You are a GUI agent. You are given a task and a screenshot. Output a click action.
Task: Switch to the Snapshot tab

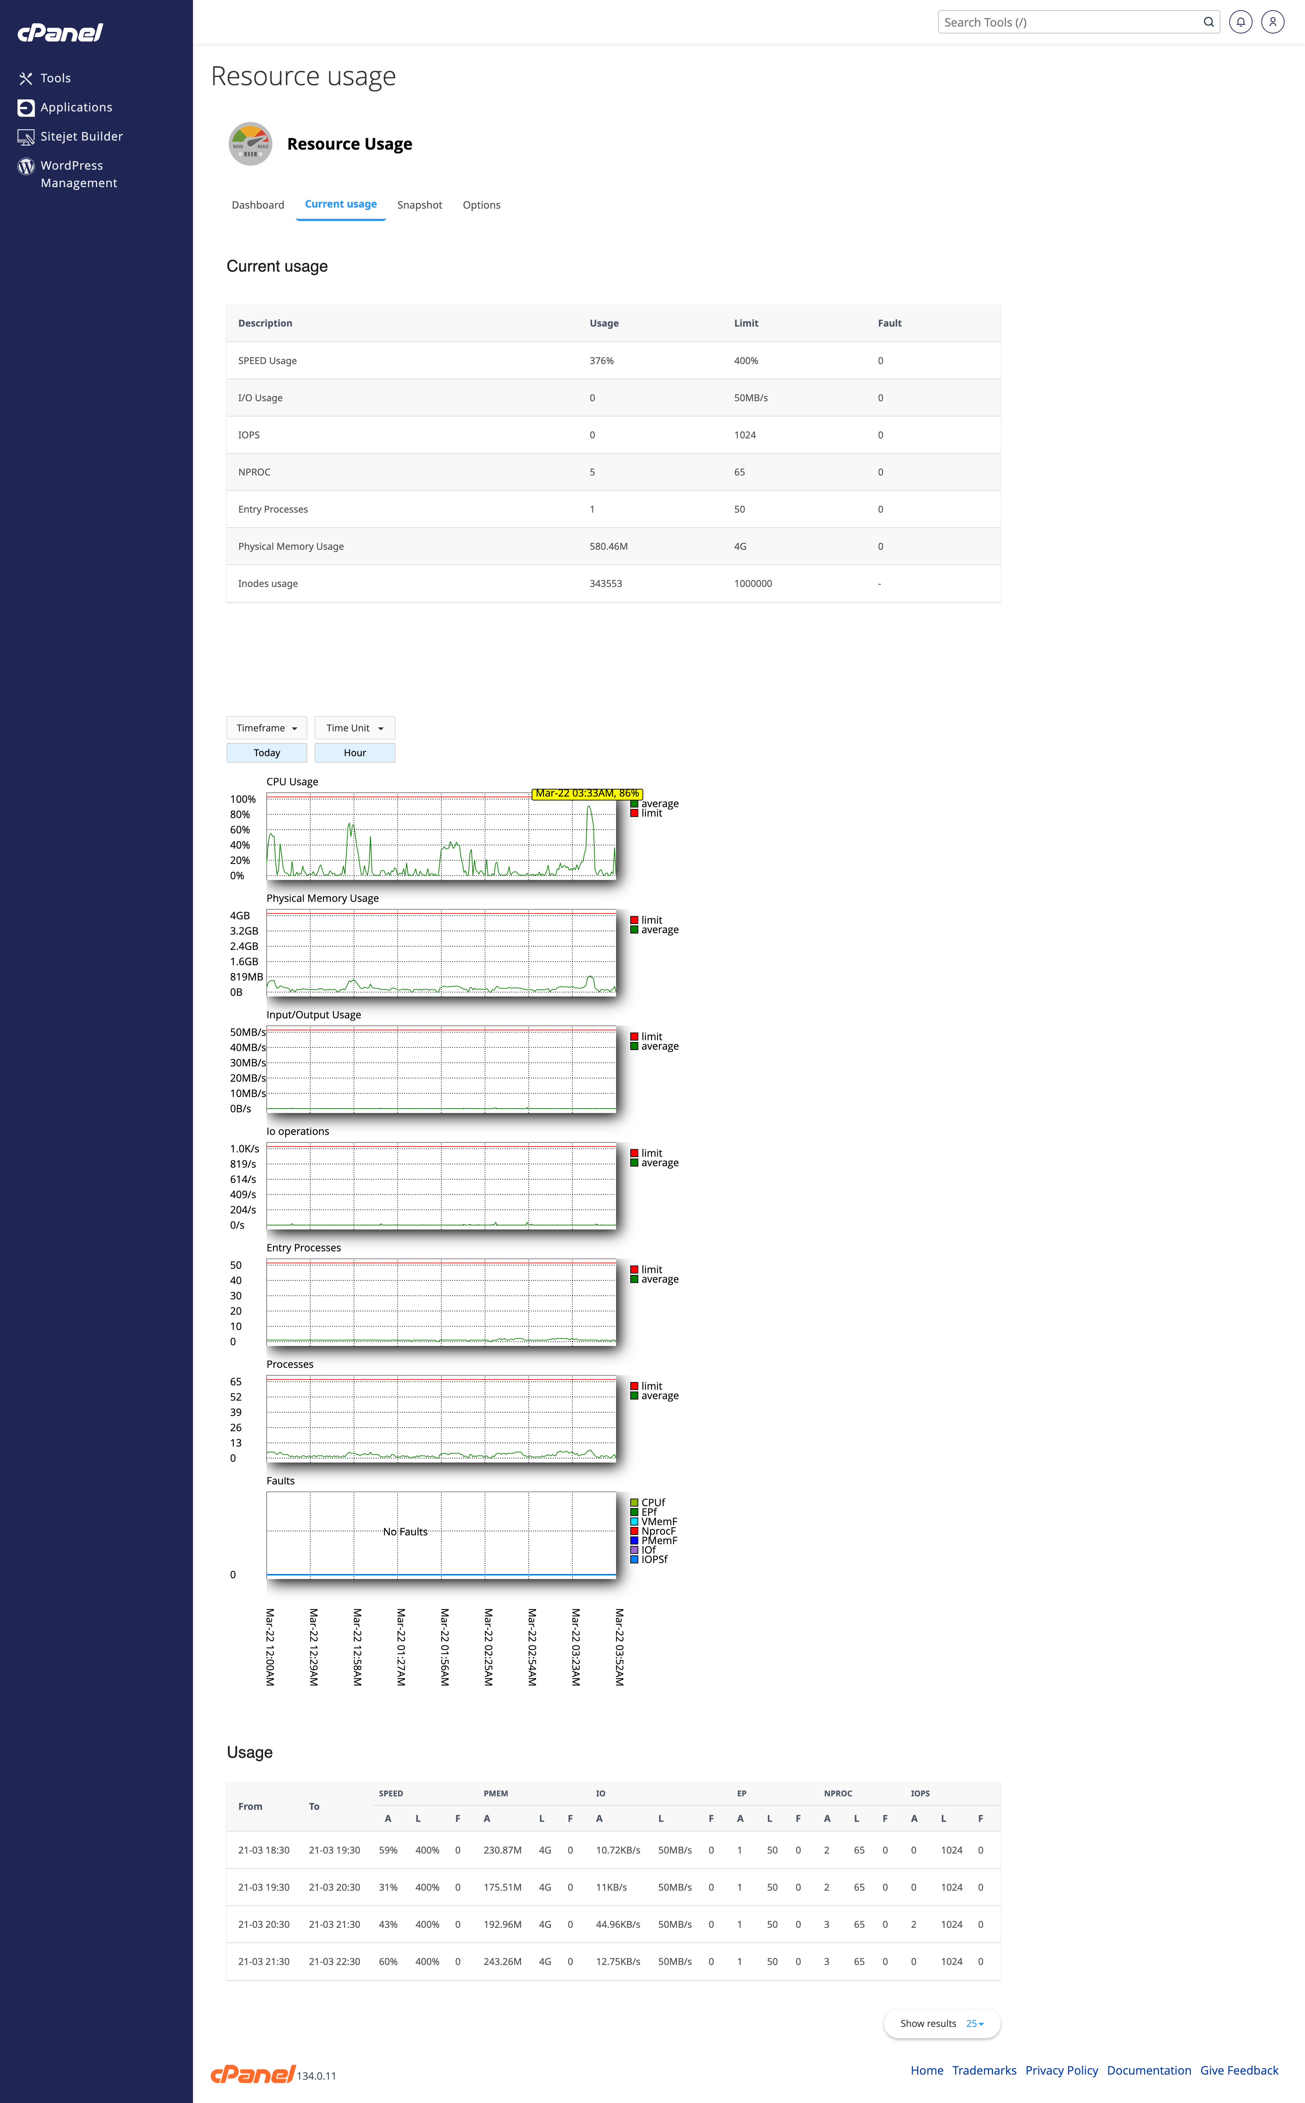coord(419,205)
